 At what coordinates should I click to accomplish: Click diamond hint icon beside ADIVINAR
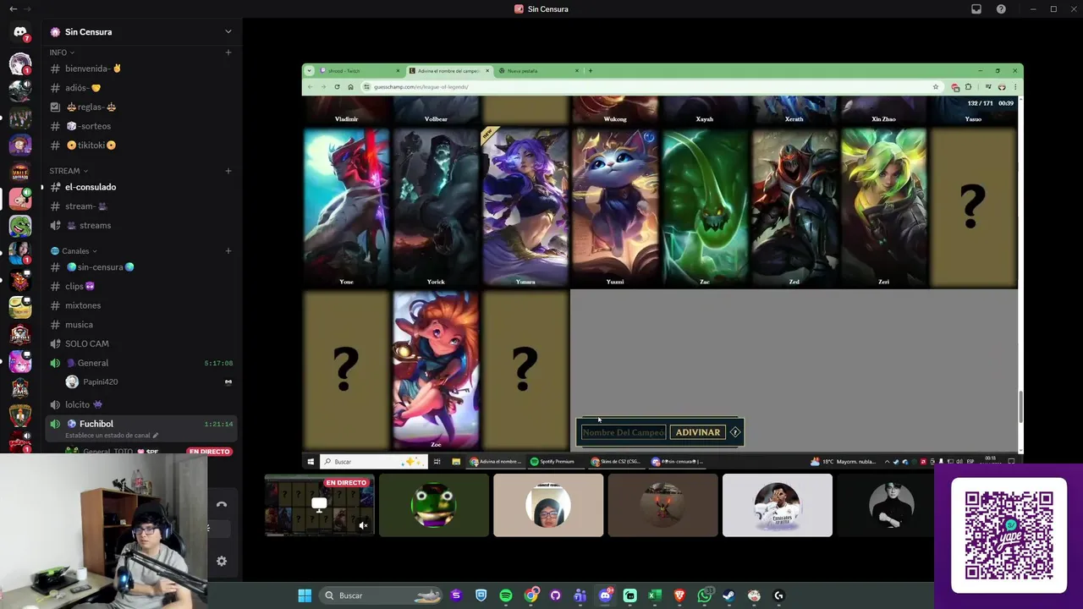735,432
